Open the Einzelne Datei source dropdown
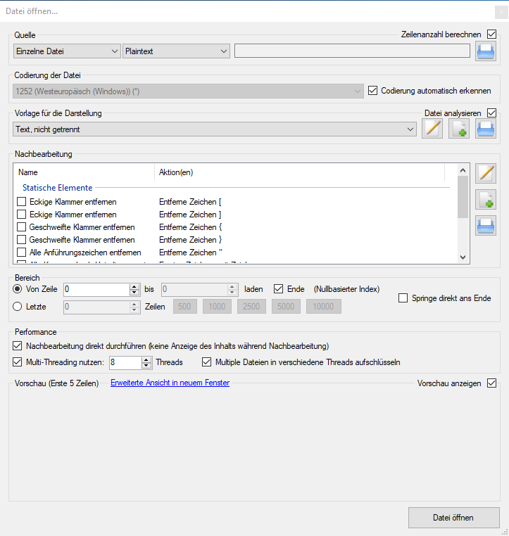 67,51
